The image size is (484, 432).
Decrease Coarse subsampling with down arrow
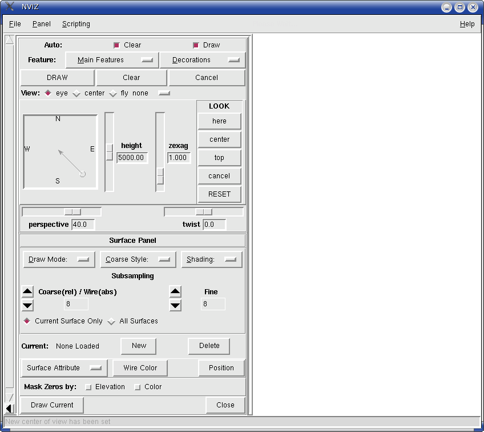pos(27,305)
